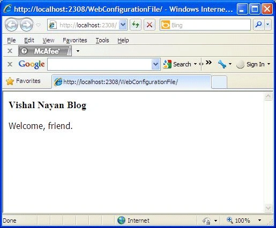Click the red Stop loading button

[x=150, y=25]
